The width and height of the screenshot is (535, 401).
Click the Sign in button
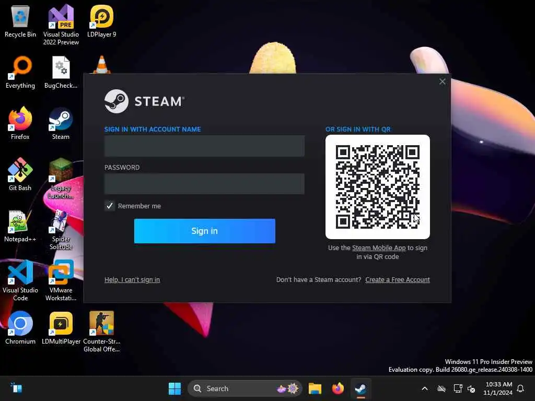205,231
